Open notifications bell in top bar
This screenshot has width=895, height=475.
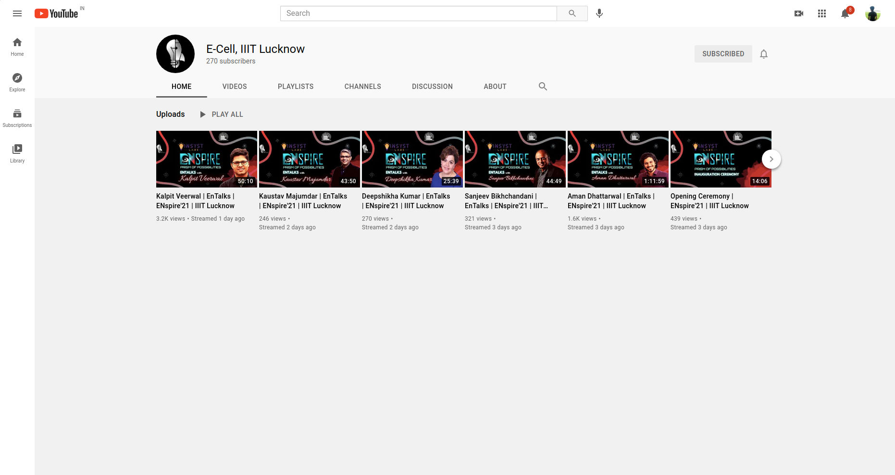pyautogui.click(x=845, y=13)
